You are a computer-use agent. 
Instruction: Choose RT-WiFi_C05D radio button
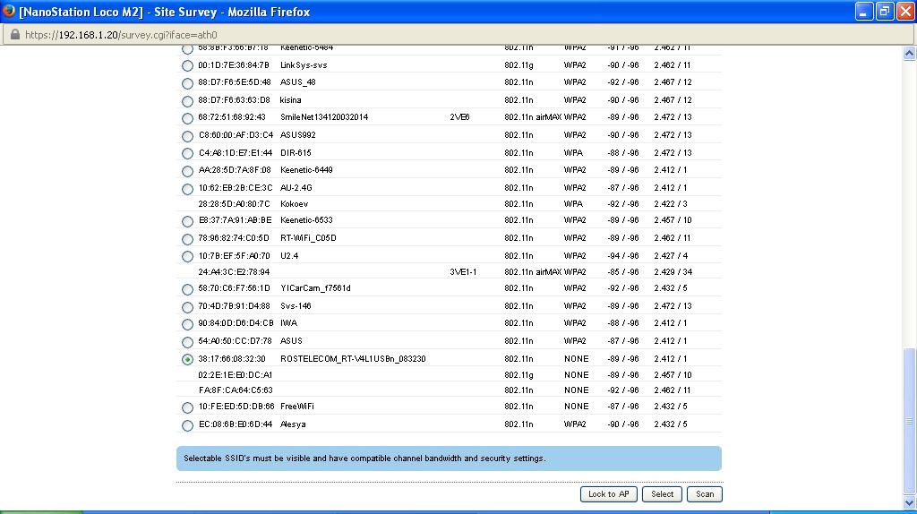[187, 239]
